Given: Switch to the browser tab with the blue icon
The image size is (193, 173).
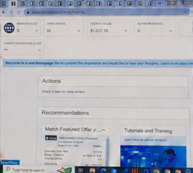Looking at the screenshot, I should 159,3.
